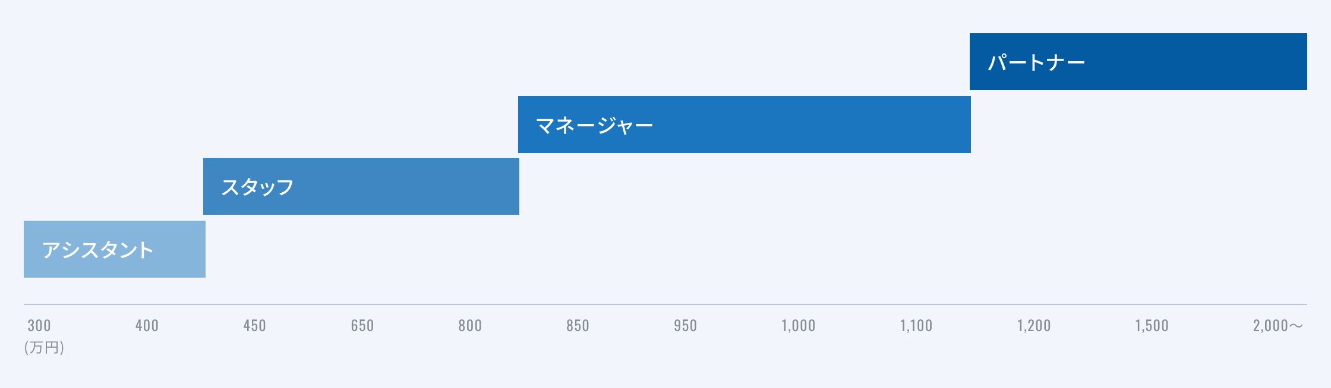The height and width of the screenshot is (388, 1331).
Task: Select the 2,000～ axis label
Action: (1278, 326)
